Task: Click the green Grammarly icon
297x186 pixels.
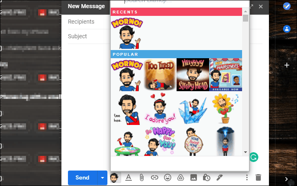Action: (253, 157)
